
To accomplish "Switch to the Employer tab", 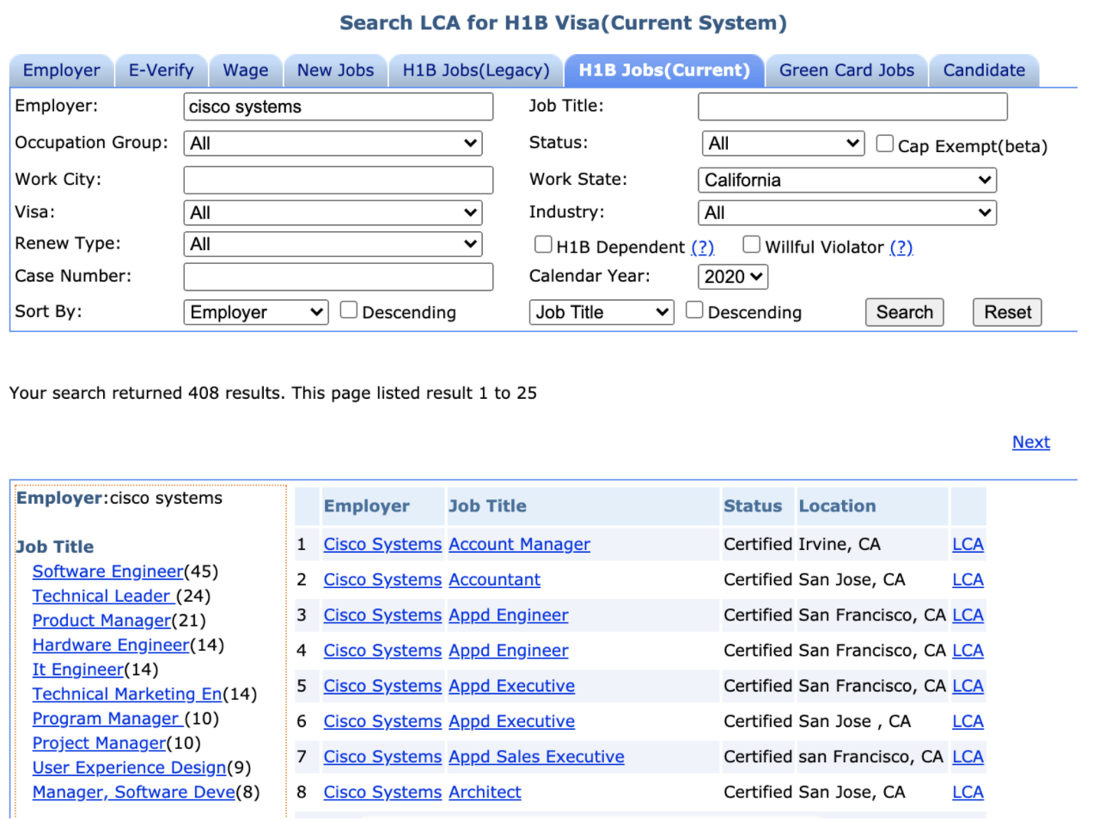I will 61,70.
